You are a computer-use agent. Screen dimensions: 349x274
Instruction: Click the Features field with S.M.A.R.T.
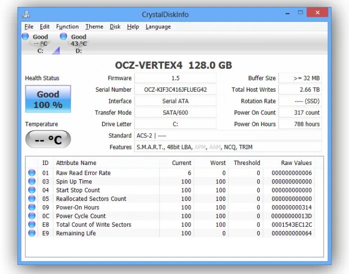(x=228, y=147)
